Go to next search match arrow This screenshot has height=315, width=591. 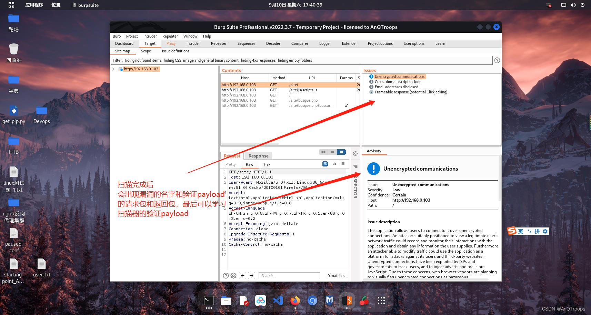pyautogui.click(x=251, y=276)
